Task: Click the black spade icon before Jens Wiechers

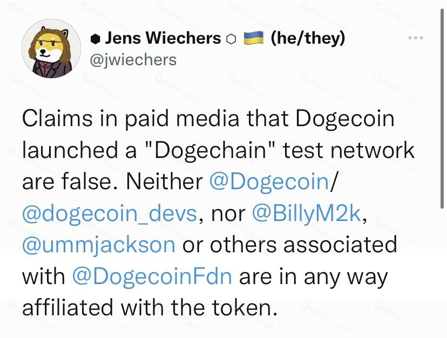Action: click(x=95, y=38)
